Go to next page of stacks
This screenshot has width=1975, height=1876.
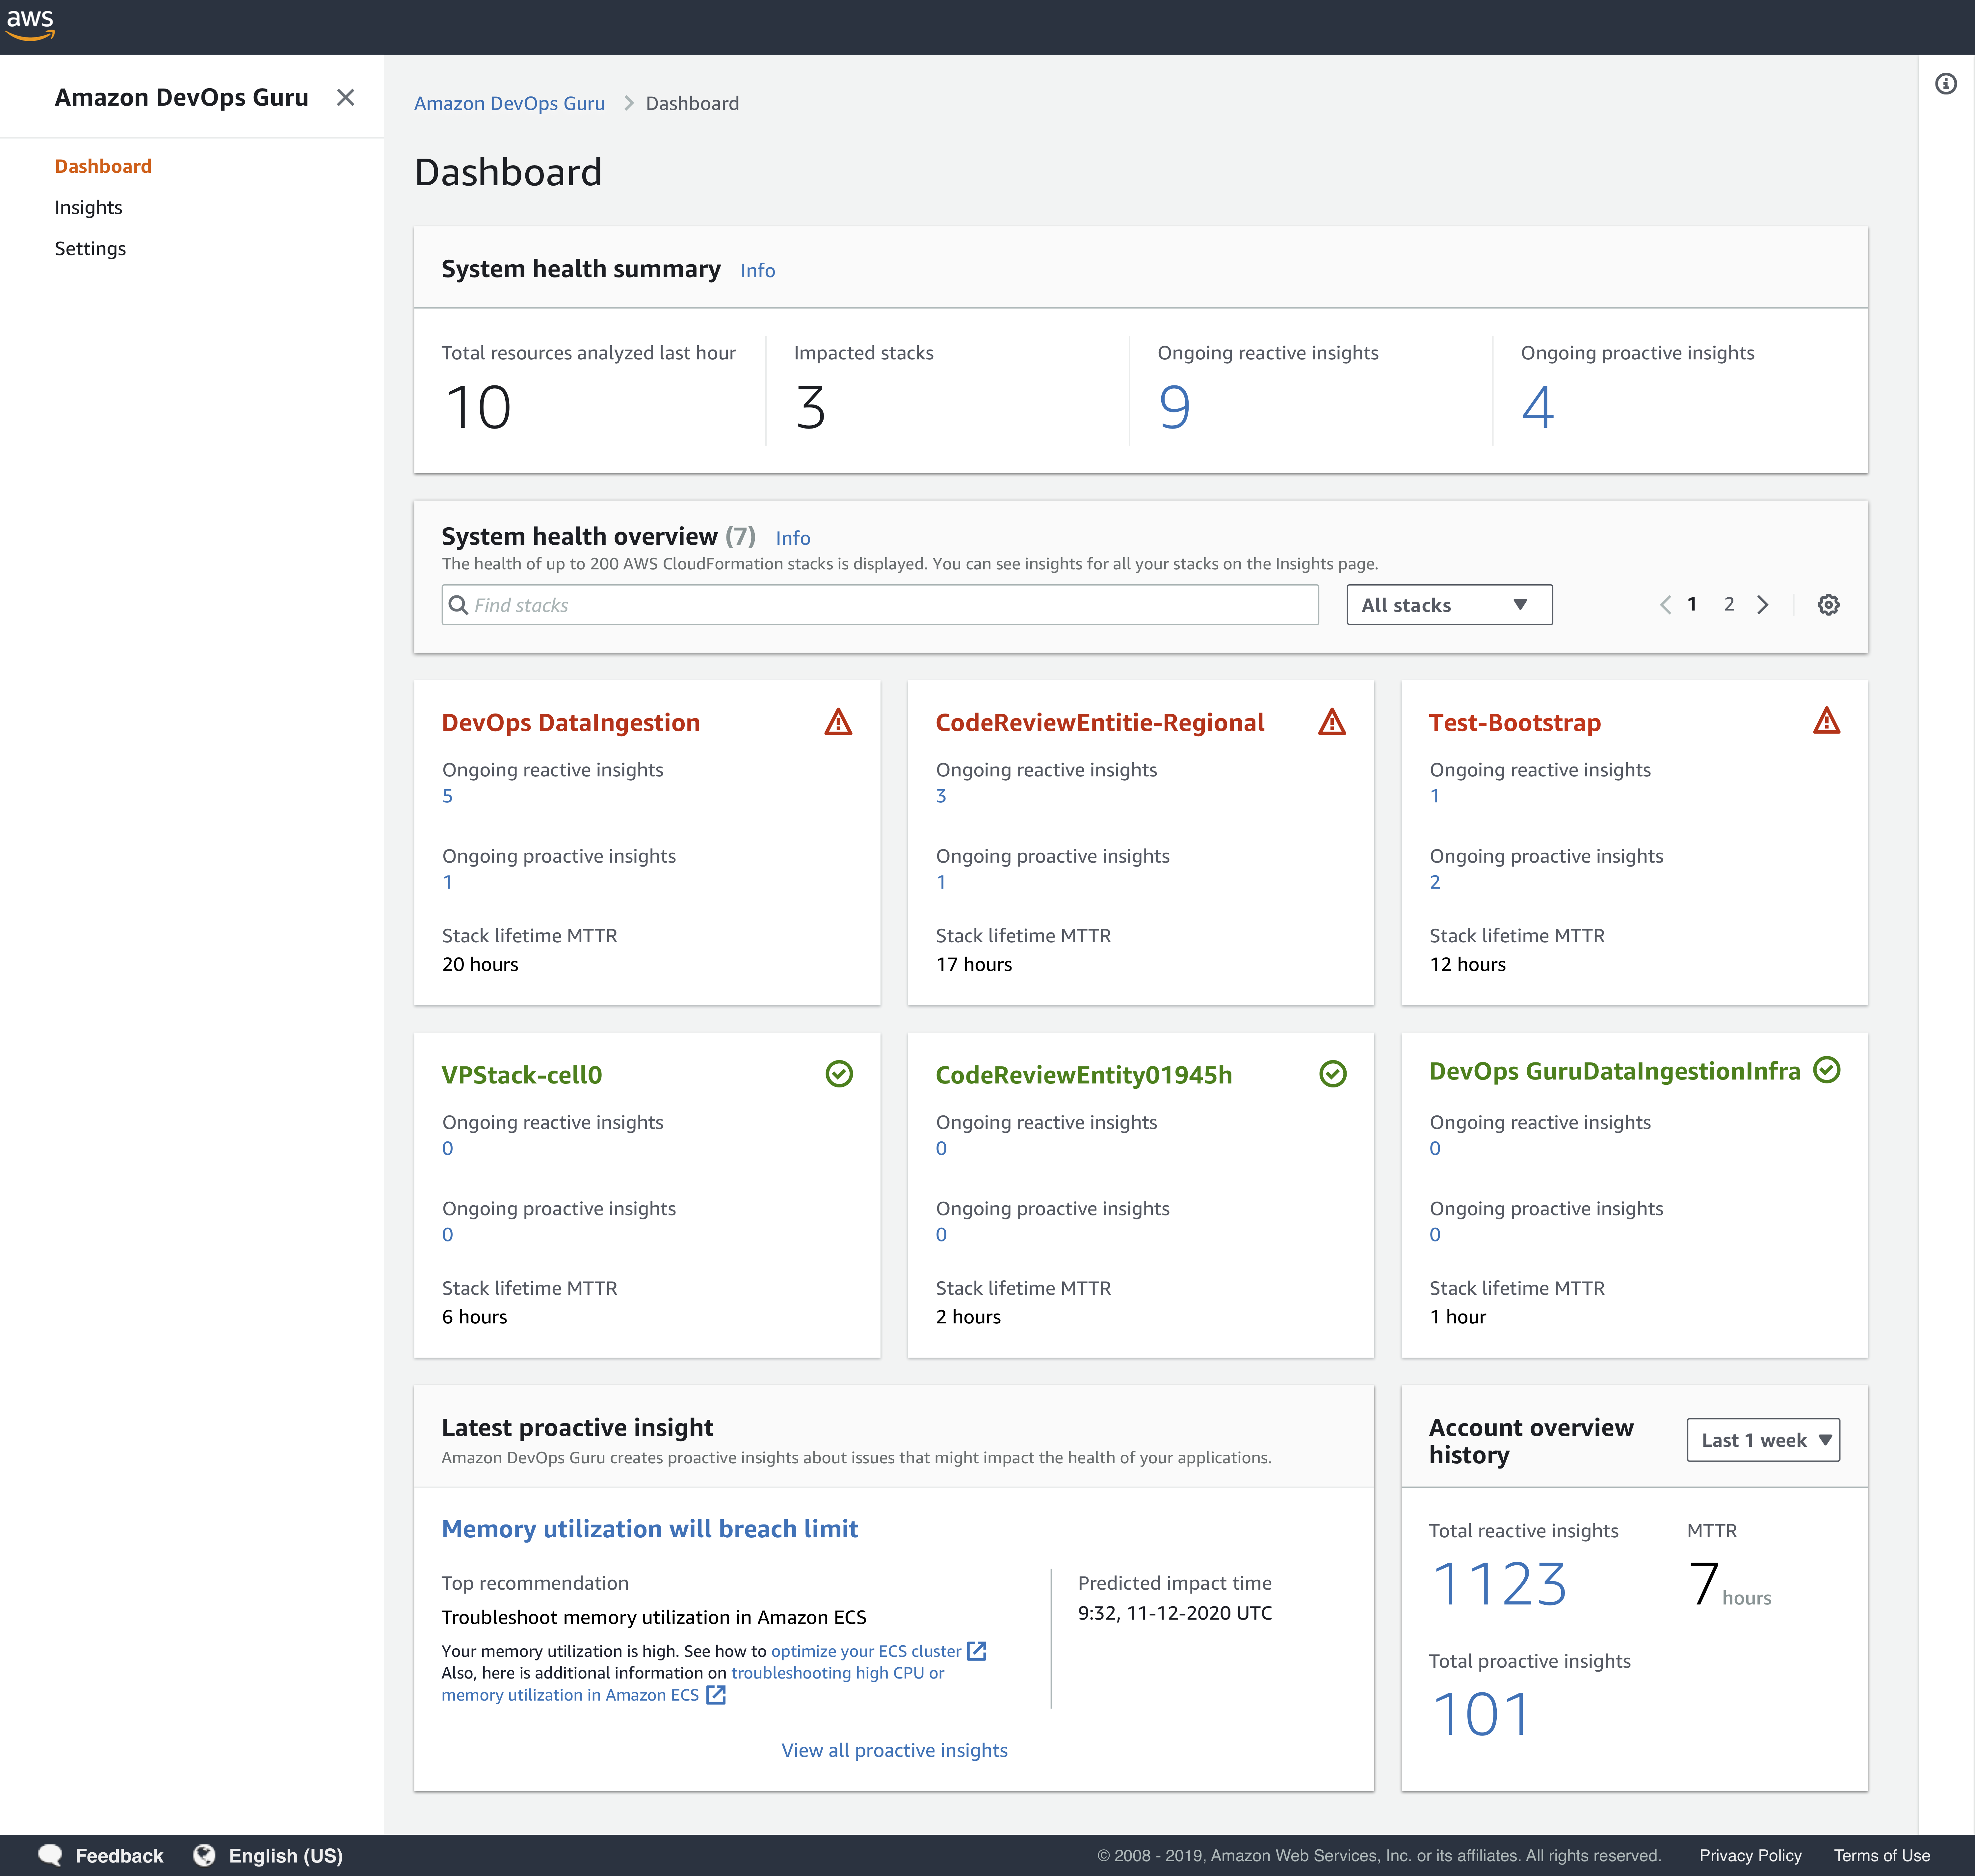coord(1763,605)
